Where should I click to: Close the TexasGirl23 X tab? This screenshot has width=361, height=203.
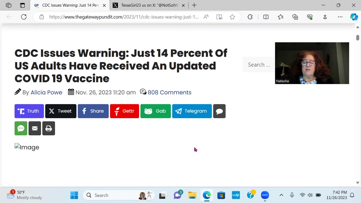coord(183,5)
